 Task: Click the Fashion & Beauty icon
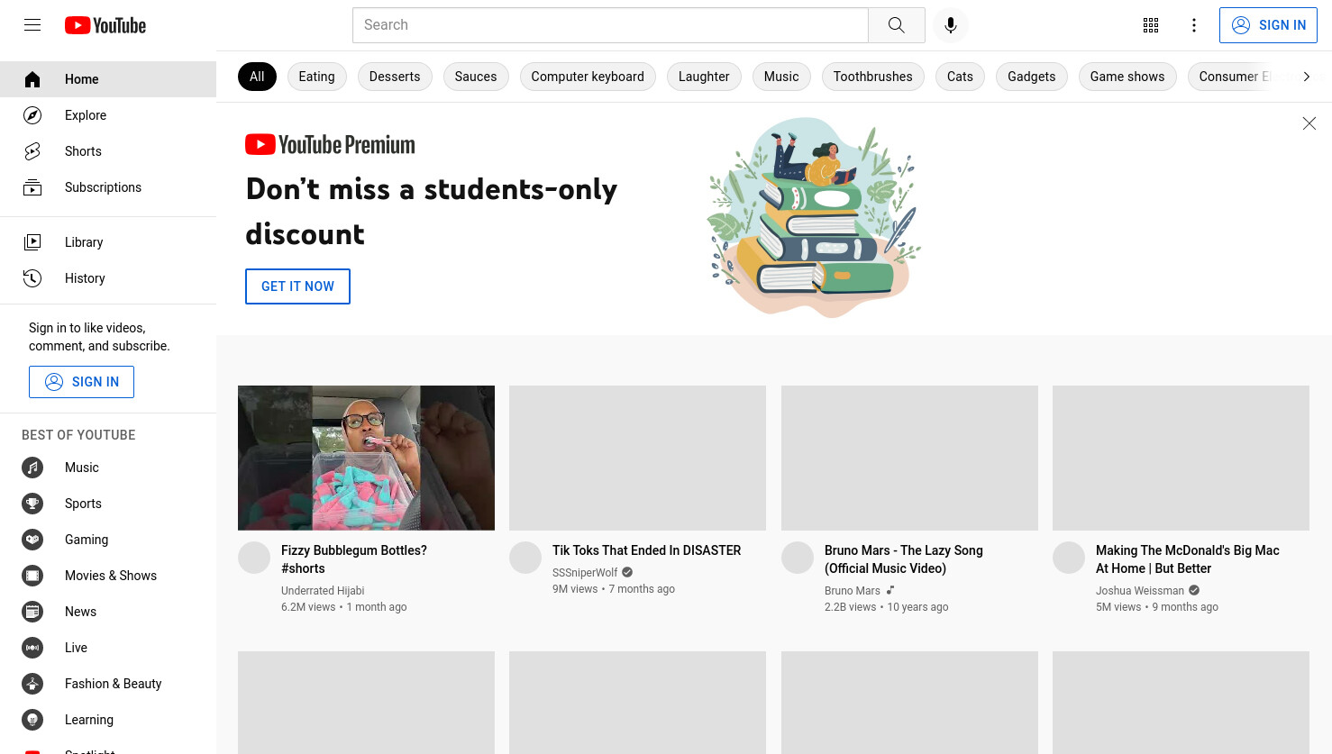click(32, 684)
